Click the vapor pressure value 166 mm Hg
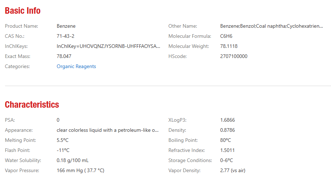The width and height of the screenshot is (331, 184). tap(80, 170)
